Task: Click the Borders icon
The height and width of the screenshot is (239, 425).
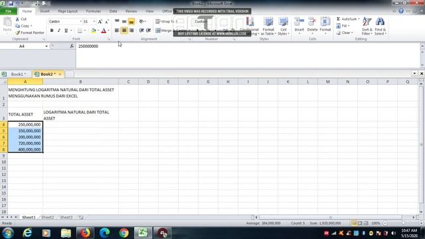Action: click(80, 31)
